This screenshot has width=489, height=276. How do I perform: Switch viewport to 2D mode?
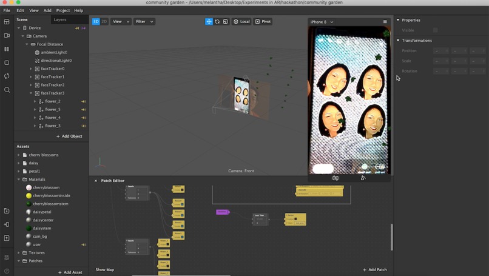point(104,21)
